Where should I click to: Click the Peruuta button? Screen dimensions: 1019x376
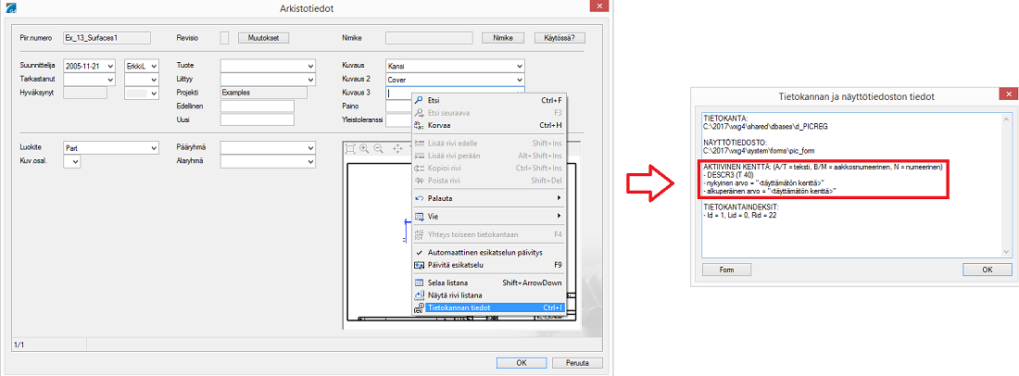[x=577, y=363]
